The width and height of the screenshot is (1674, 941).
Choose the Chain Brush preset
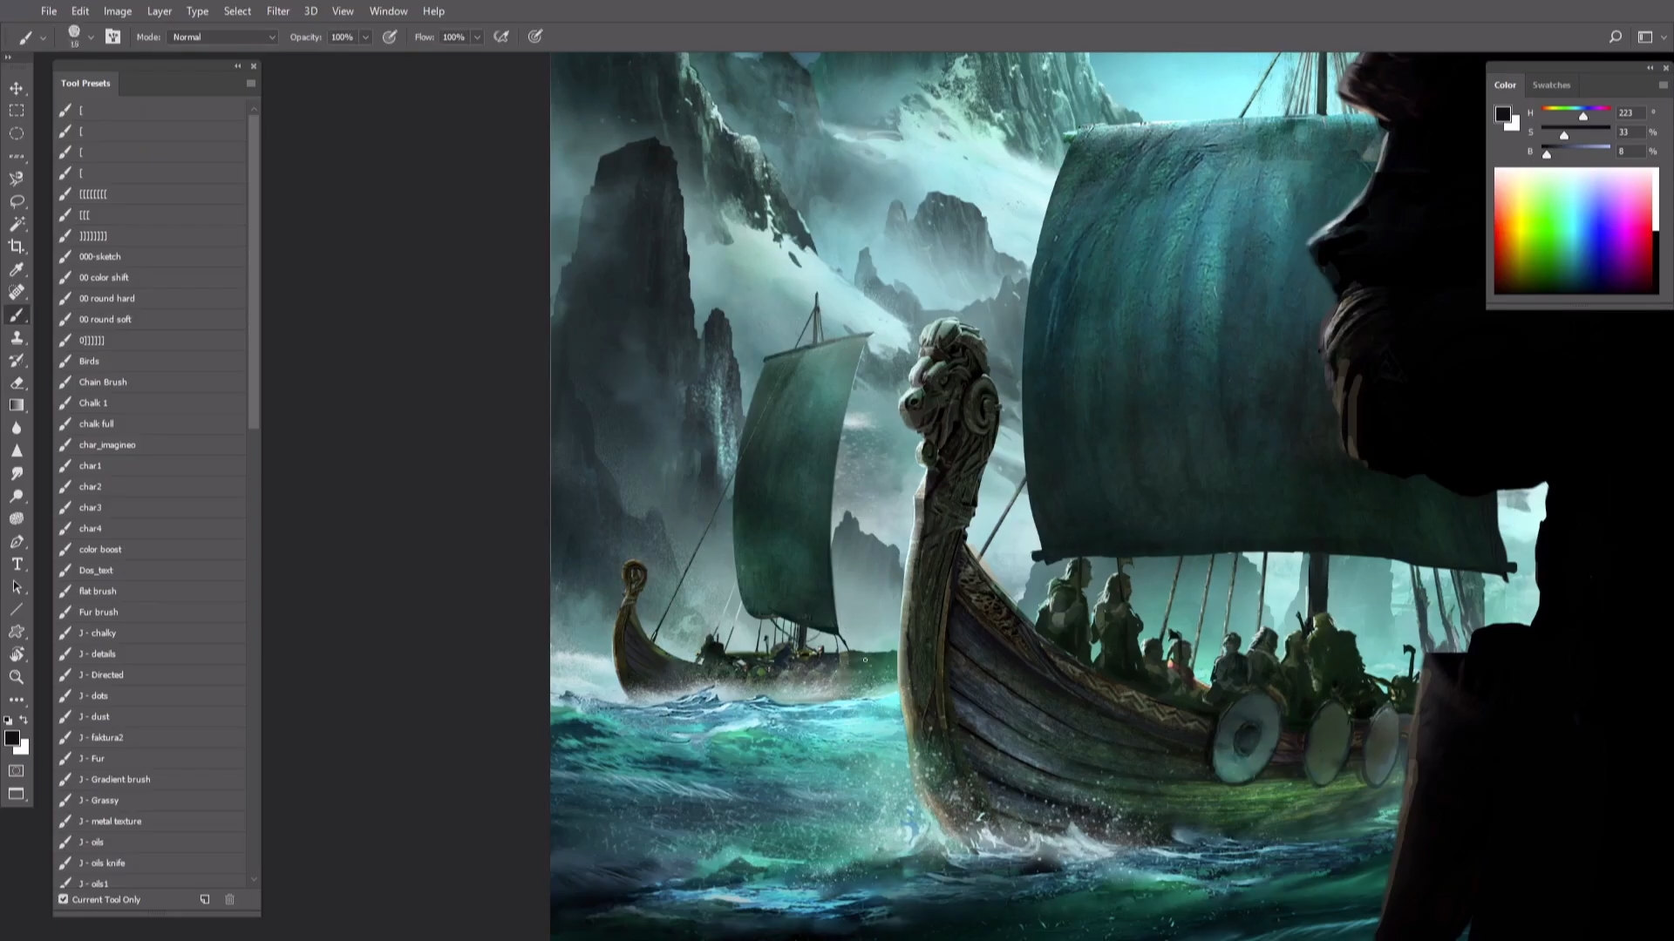click(103, 382)
